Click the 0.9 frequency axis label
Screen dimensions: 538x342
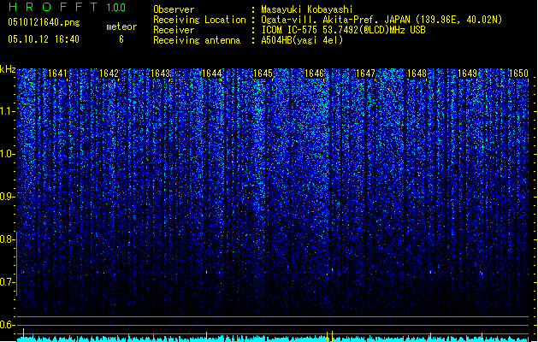click(8, 197)
